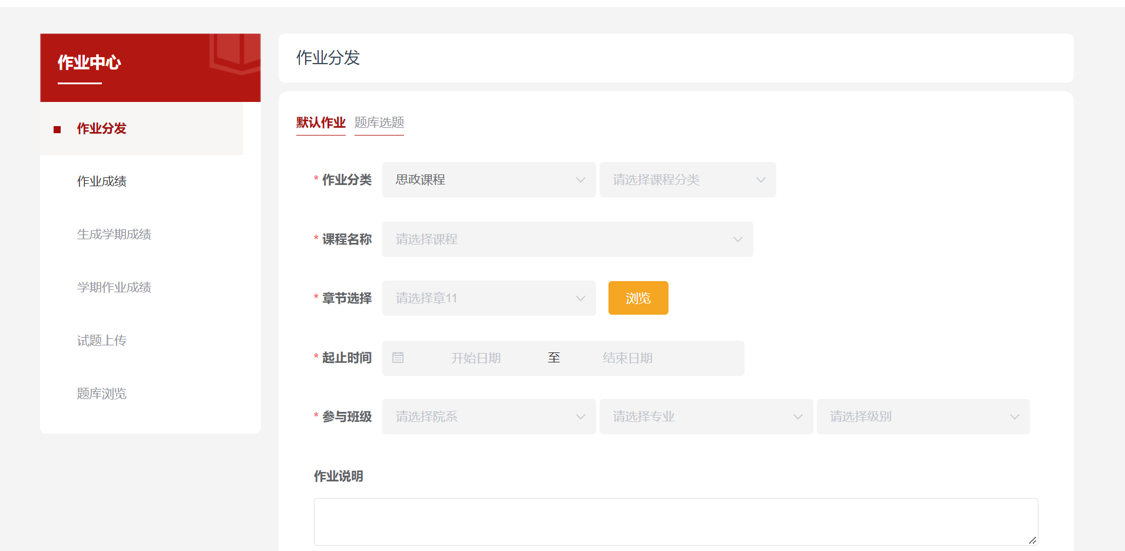This screenshot has height=551, width=1125.
Task: Open the 请选择专业 major dropdown
Action: tap(706, 417)
